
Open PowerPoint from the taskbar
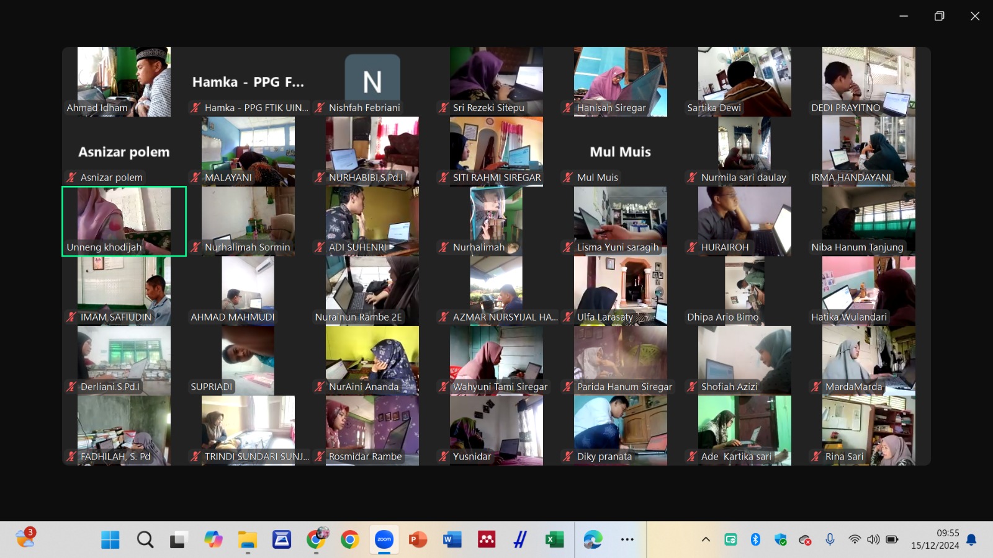point(418,539)
